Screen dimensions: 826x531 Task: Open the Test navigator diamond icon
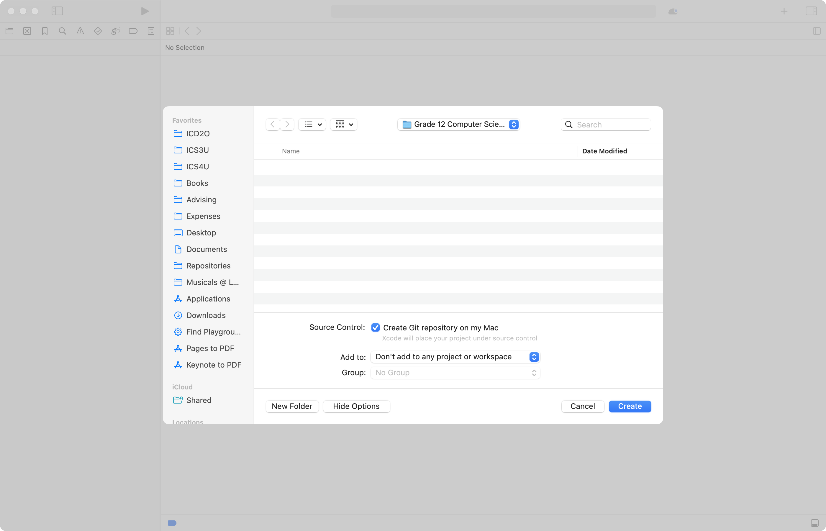tap(98, 31)
